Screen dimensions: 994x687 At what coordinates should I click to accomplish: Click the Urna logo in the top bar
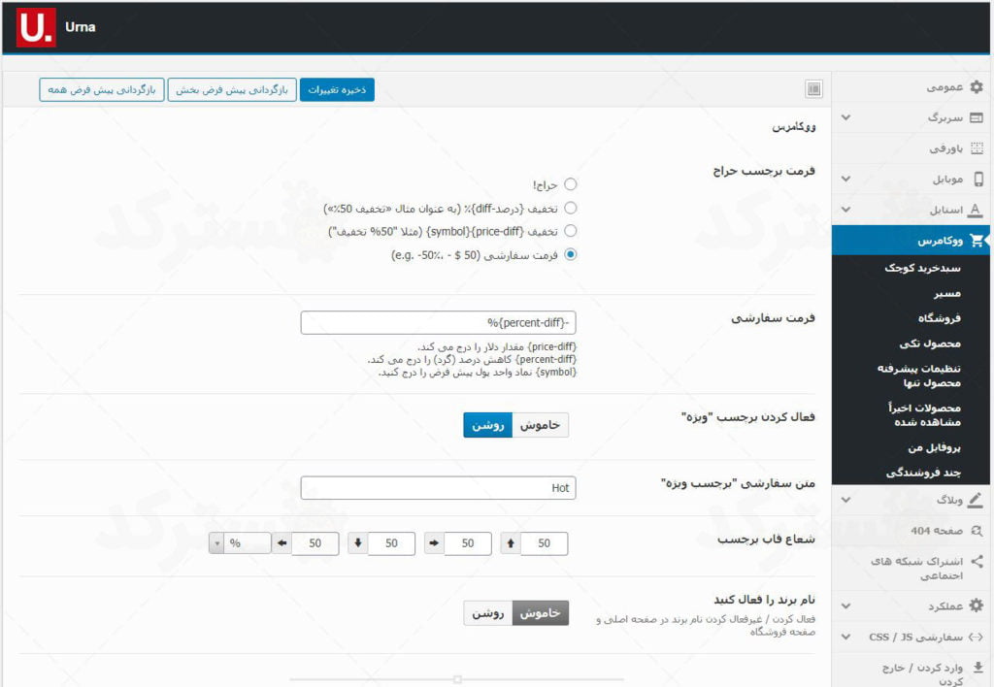[x=36, y=26]
